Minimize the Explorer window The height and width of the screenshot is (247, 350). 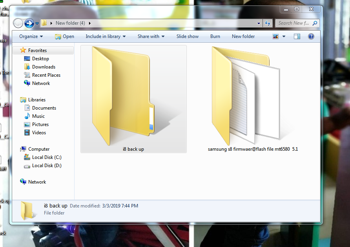(286, 9)
